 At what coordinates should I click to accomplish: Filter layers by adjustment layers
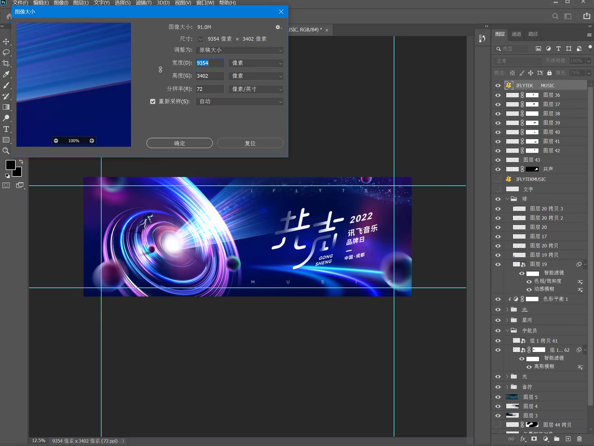click(x=548, y=49)
